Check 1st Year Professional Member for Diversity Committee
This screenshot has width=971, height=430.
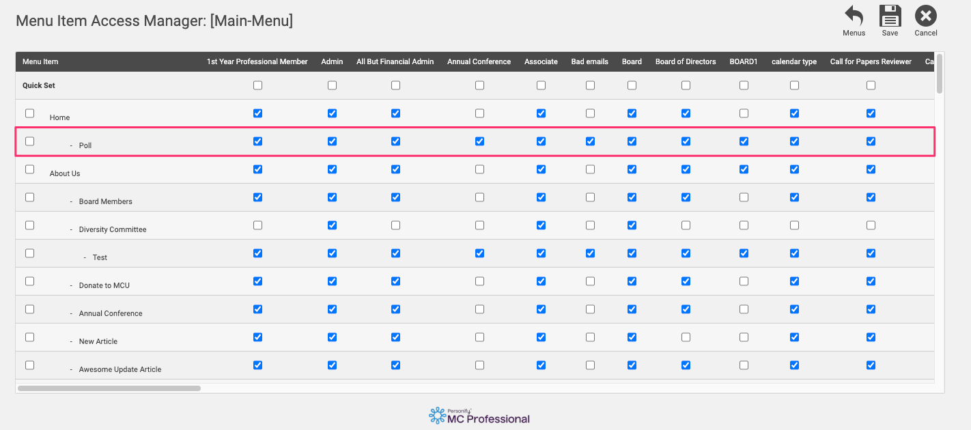(x=257, y=225)
